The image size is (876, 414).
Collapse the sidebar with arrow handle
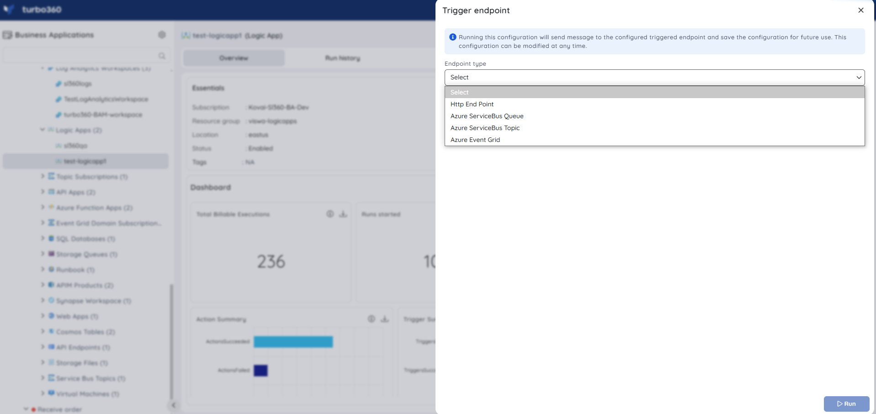[173, 405]
